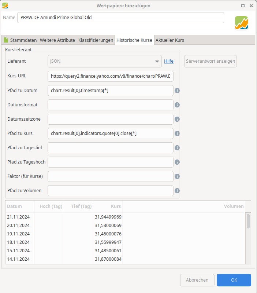Click info icon beside Faktor (für Kurse)
Viewport: 257px width, 293px height.
[177, 176]
